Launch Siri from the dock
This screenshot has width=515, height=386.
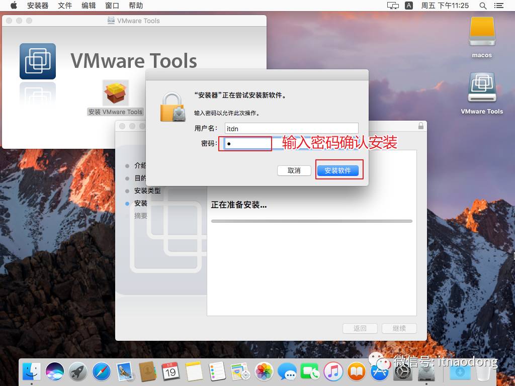(55, 371)
